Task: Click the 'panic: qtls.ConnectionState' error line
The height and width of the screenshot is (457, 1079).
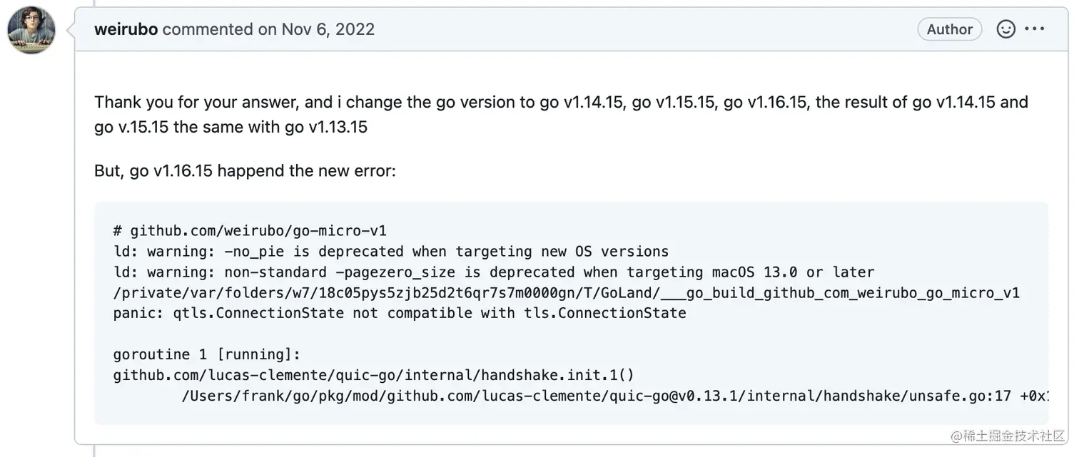Action: click(400, 313)
